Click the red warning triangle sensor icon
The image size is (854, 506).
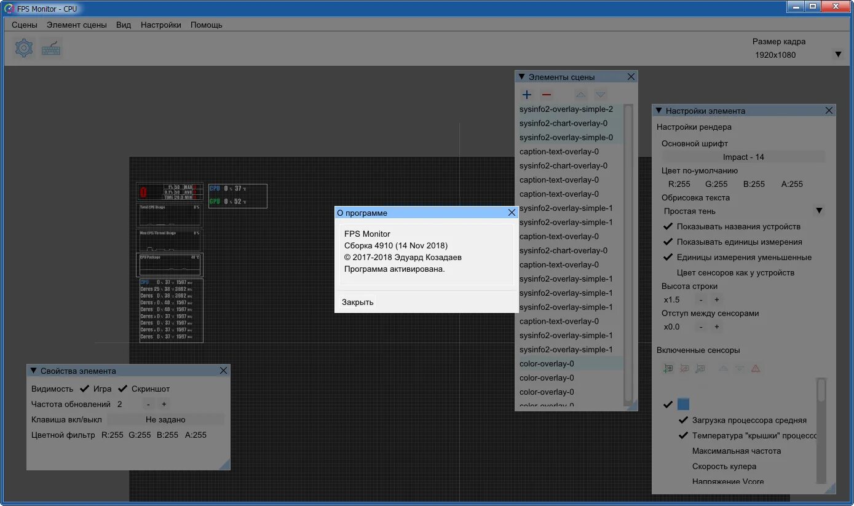756,369
